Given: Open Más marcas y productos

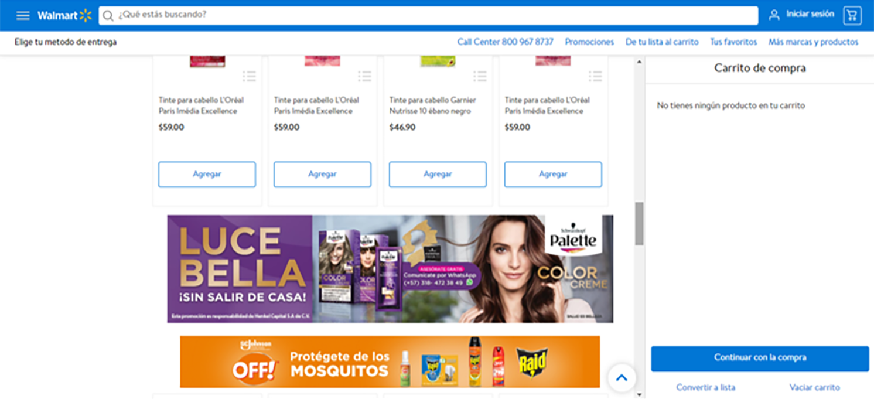Looking at the screenshot, I should click(813, 42).
